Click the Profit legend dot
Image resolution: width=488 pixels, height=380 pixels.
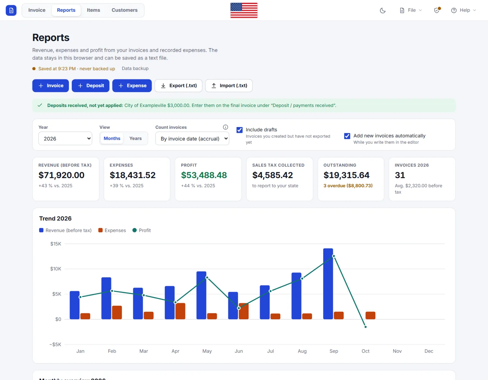135,230
